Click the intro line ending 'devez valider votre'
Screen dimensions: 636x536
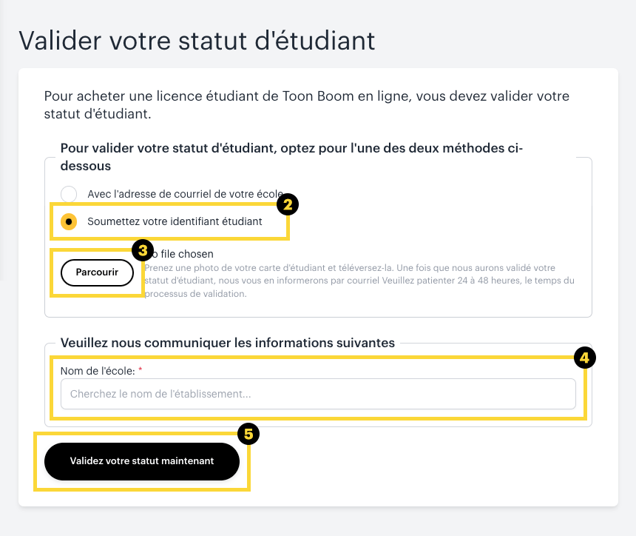coord(307,96)
